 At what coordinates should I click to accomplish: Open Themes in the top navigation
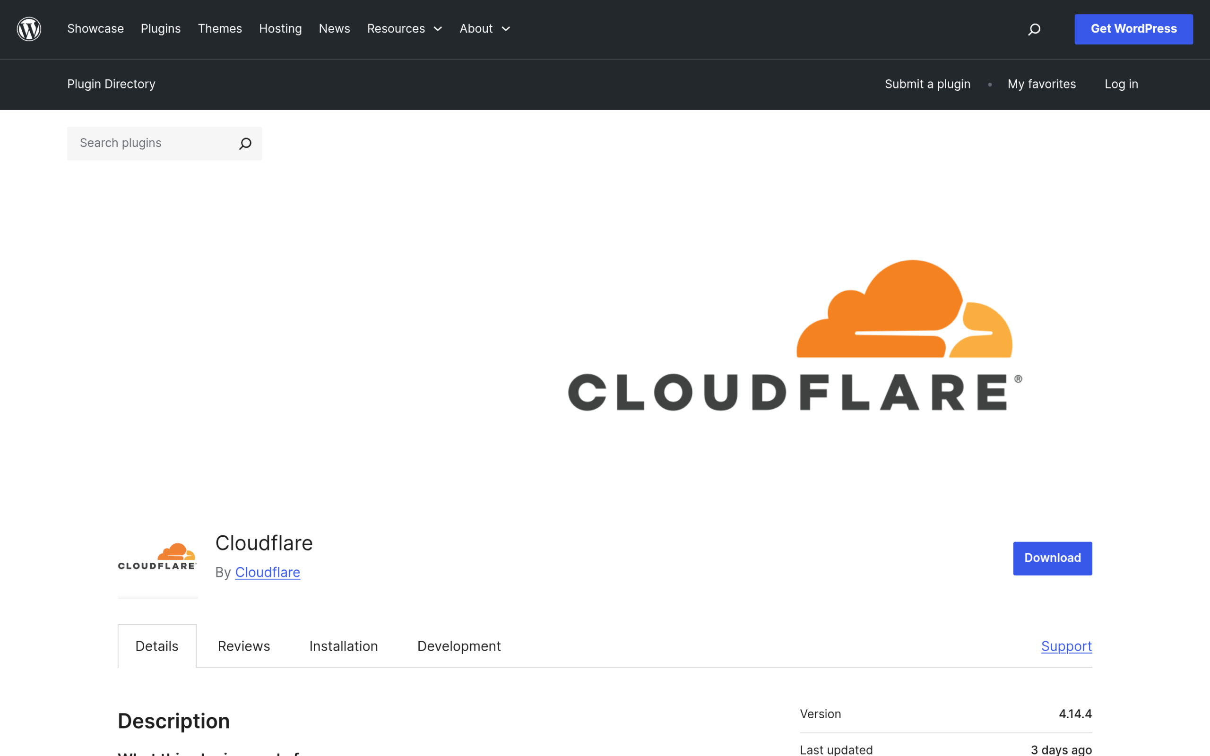tap(219, 29)
